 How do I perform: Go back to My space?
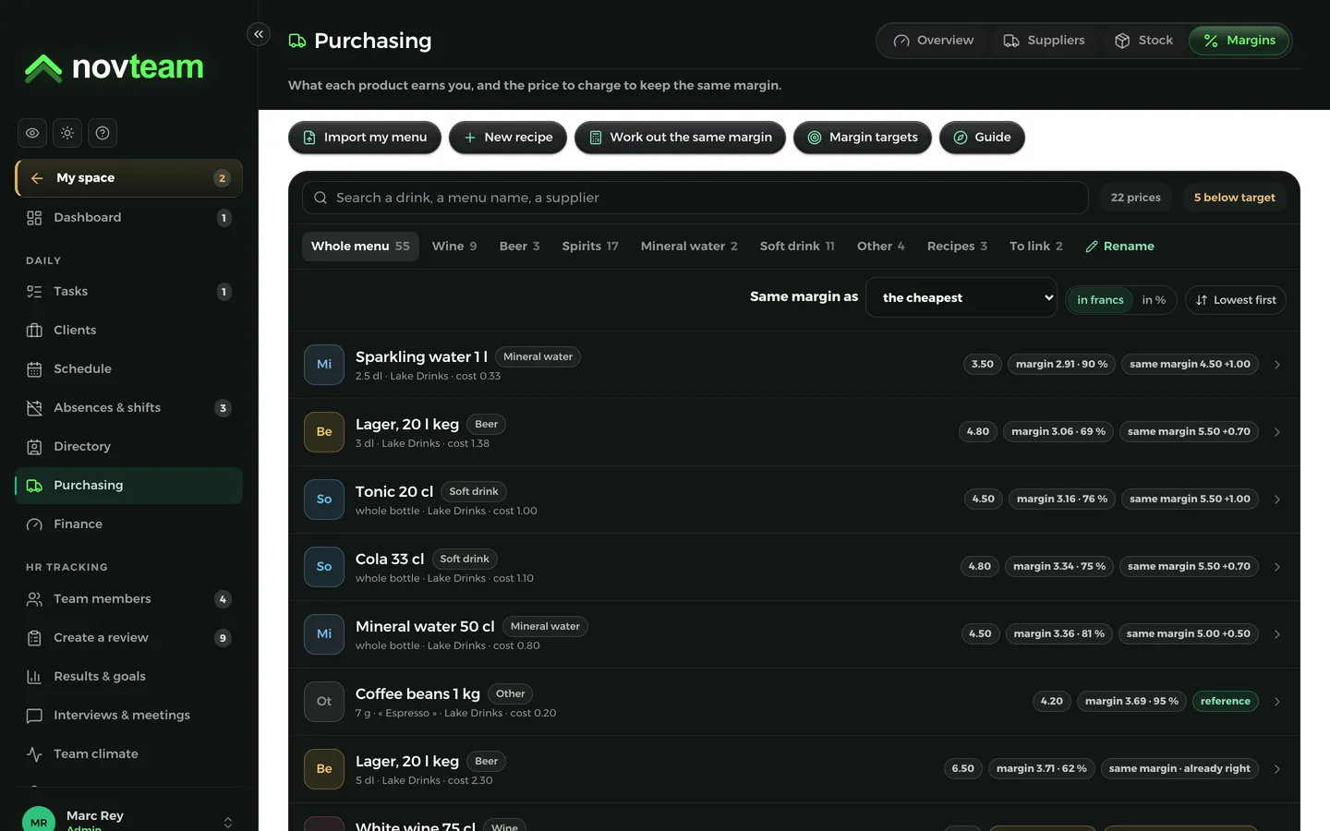128,178
